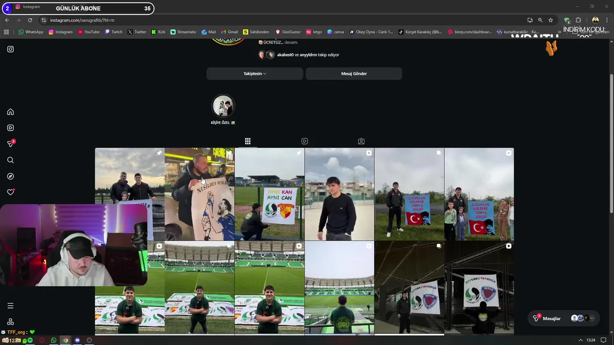The width and height of the screenshot is (614, 345).
Task: Open the AYNI KAN AYNI CAN banner post
Action: (x=270, y=194)
